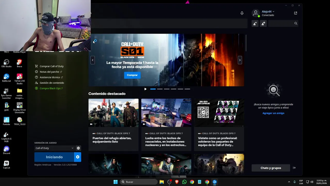Open the ventas imagen folder
Viewport: 330px width, 186px height.
(x=19, y=94)
